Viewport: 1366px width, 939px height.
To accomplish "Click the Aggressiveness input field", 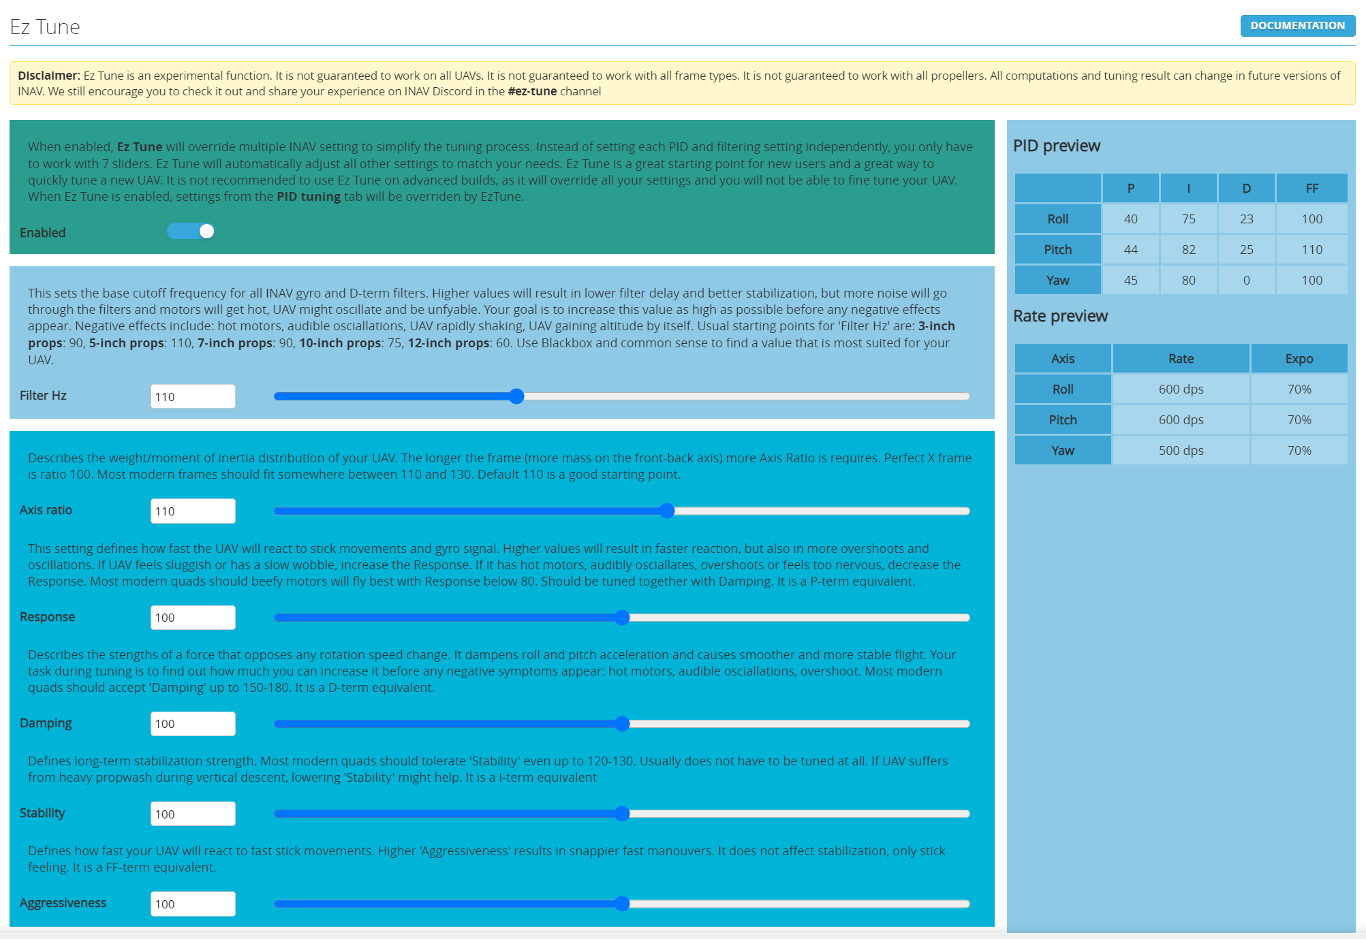I will coord(193,904).
